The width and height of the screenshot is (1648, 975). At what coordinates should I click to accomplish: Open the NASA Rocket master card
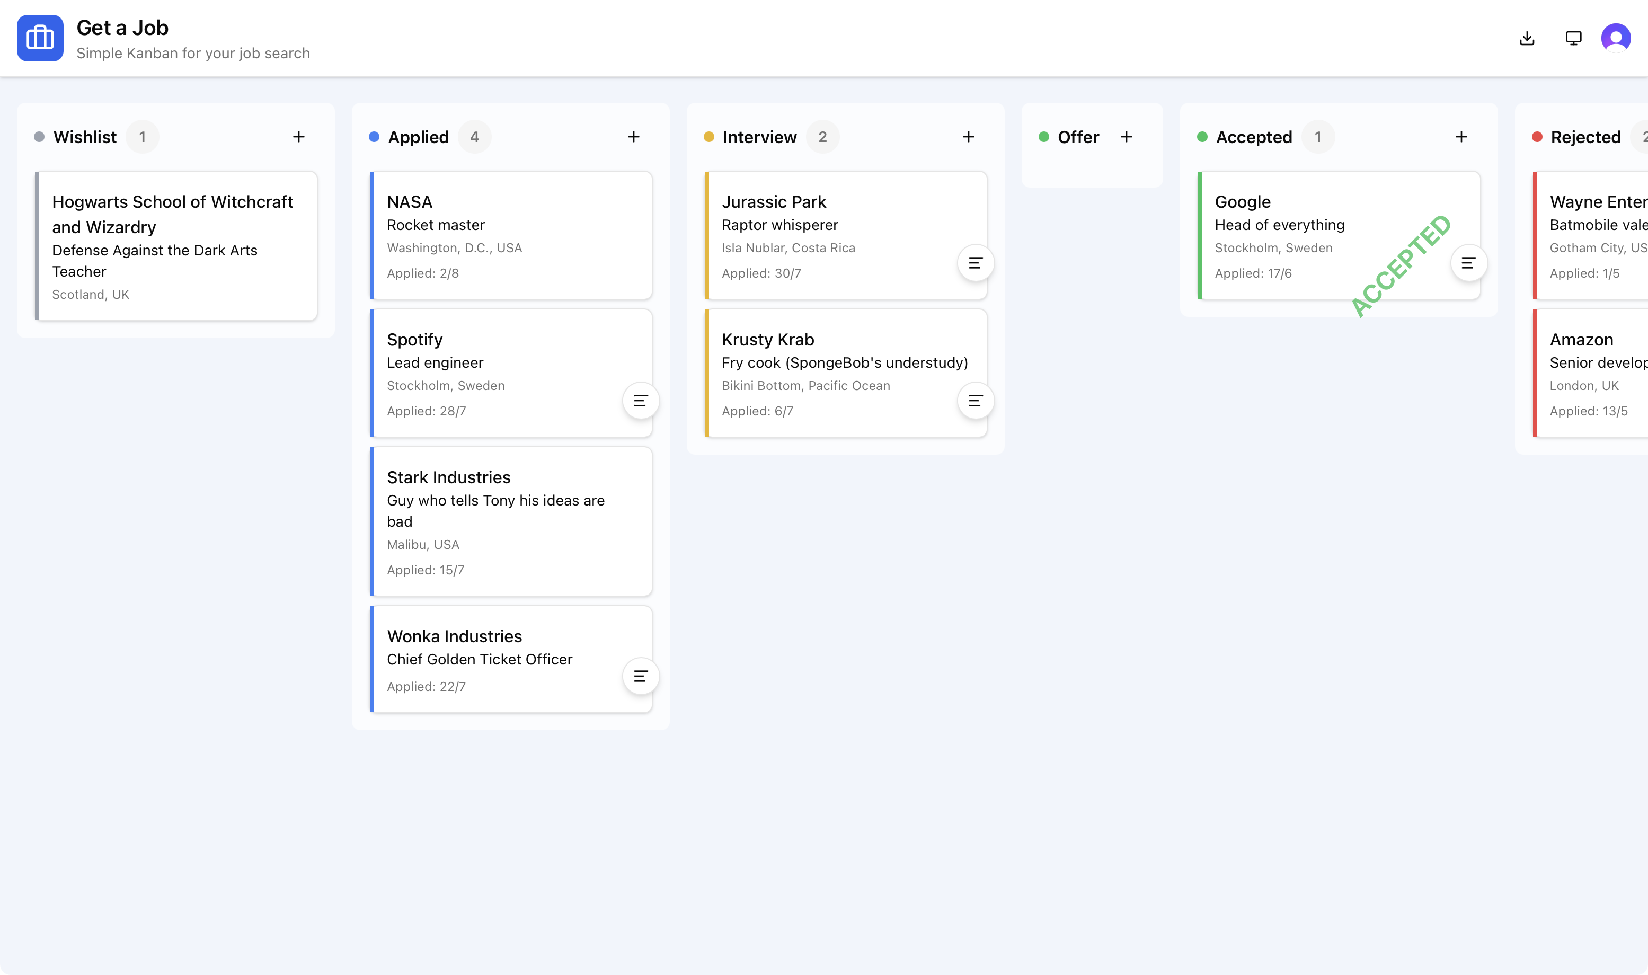click(x=511, y=235)
